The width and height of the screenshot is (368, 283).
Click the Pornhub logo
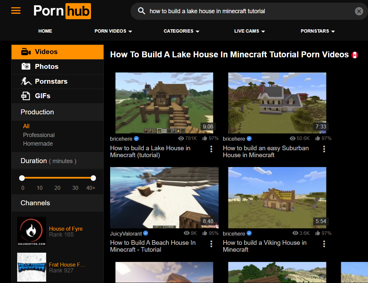pyautogui.click(x=62, y=11)
